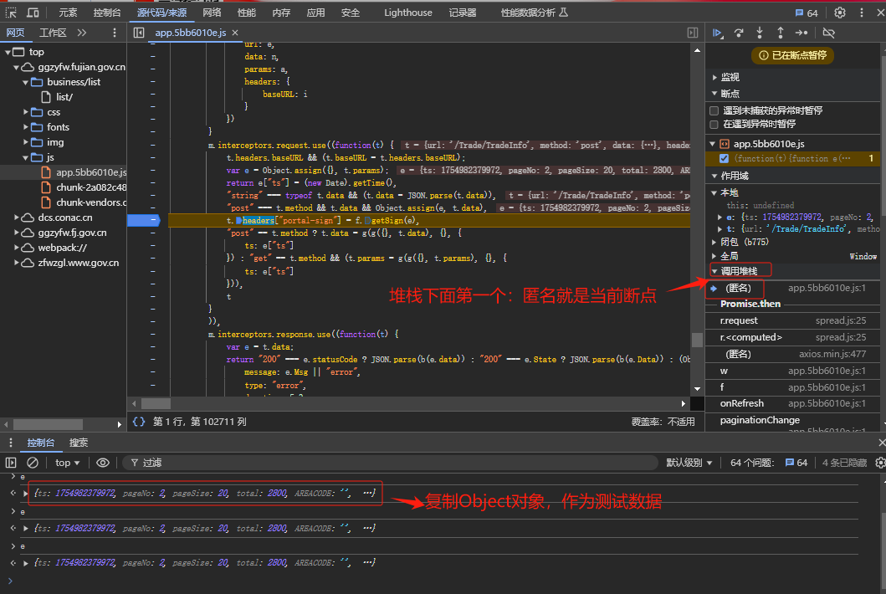Expand first logged object in console
The width and height of the screenshot is (886, 594).
[25, 494]
